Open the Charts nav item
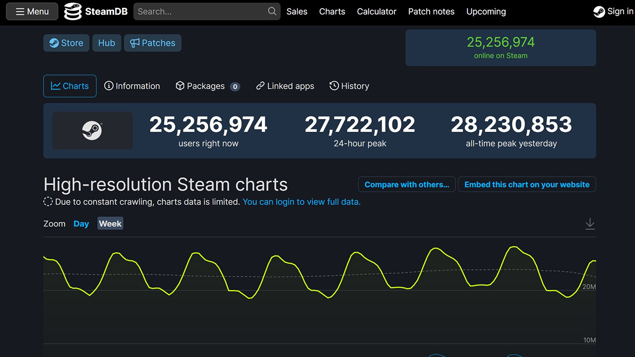The width and height of the screenshot is (635, 357). tap(332, 11)
